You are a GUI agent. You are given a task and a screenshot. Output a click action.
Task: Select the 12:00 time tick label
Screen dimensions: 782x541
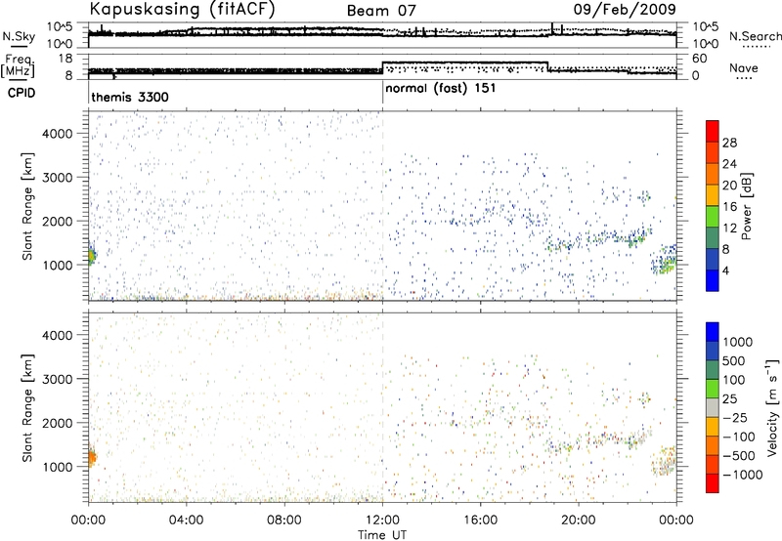[x=382, y=520]
